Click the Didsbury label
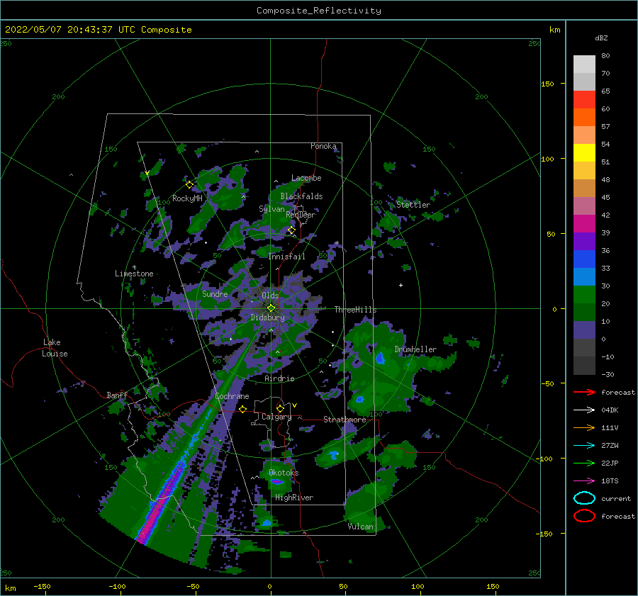638x596 pixels. point(267,317)
